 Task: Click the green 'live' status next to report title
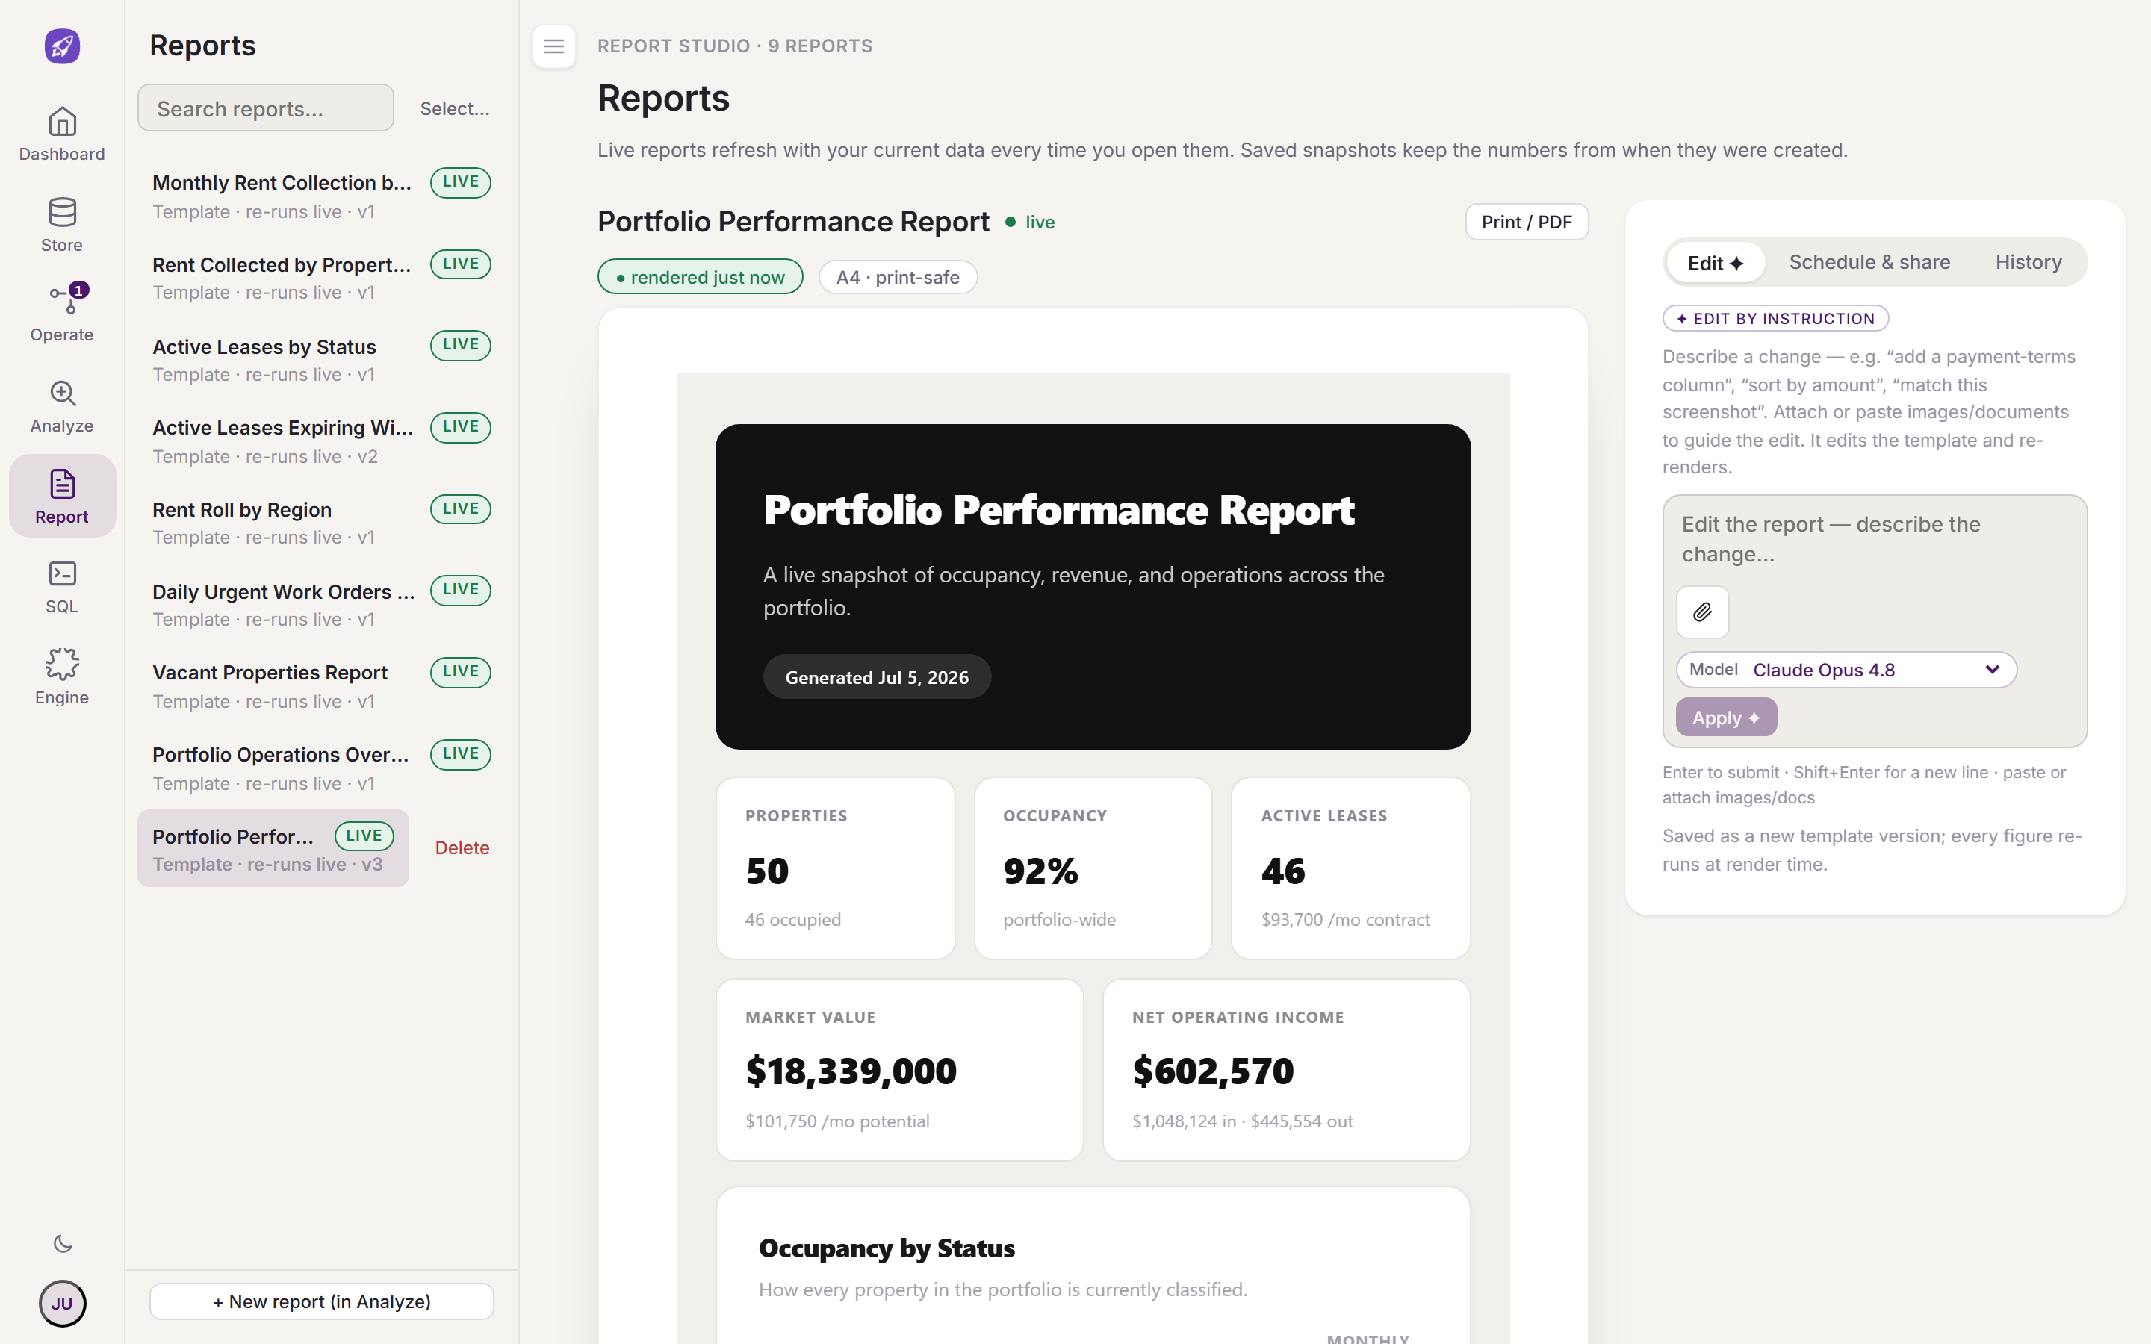point(1030,223)
